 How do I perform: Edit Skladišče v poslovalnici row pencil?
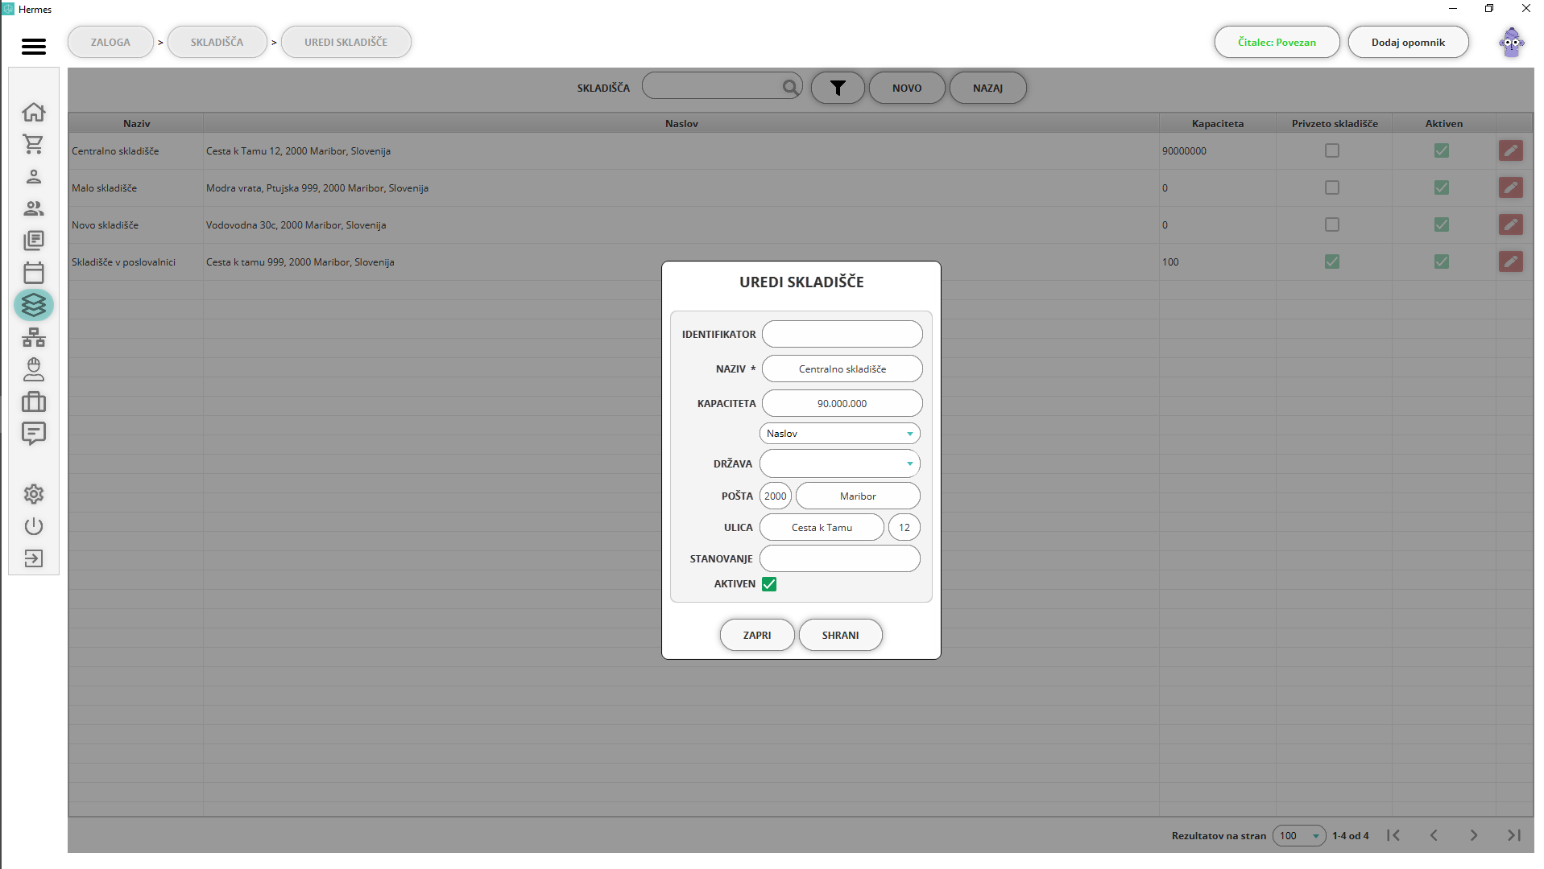(x=1511, y=262)
